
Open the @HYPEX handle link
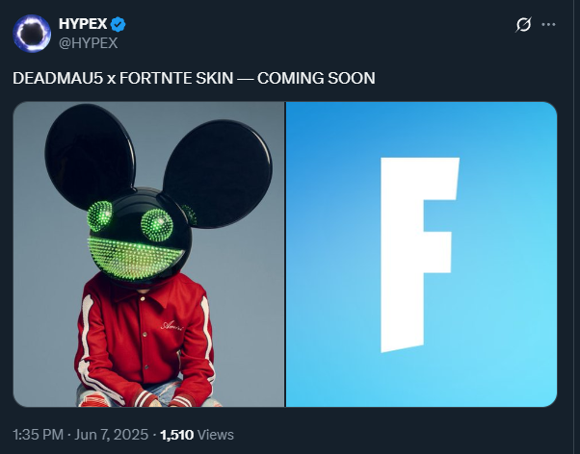pyautogui.click(x=88, y=43)
